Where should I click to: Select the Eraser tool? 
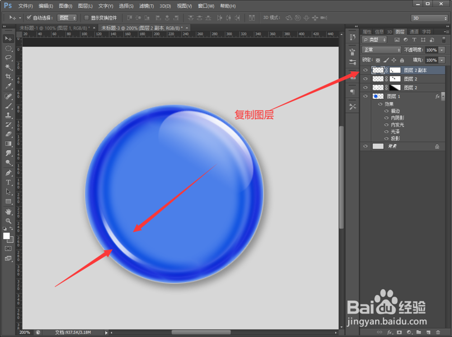click(8, 134)
